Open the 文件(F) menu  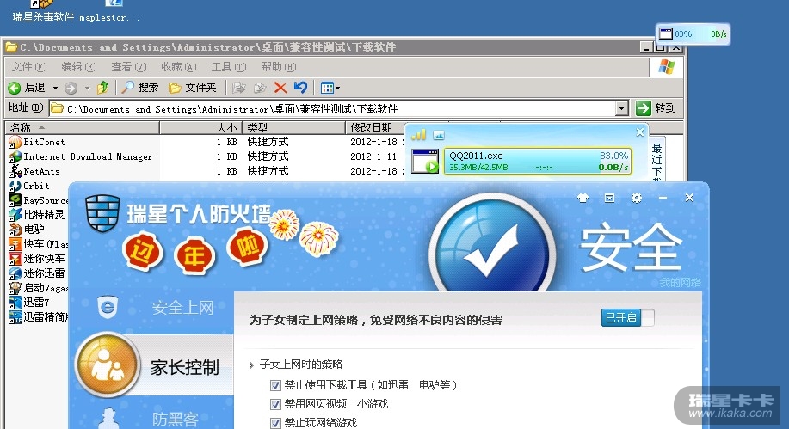(29, 67)
